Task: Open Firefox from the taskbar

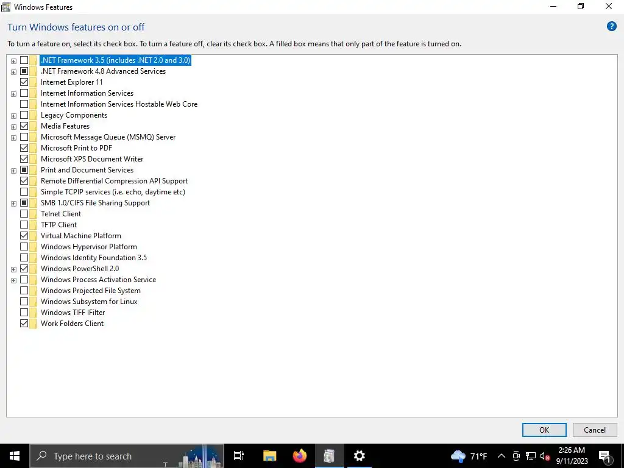Action: coord(300,456)
